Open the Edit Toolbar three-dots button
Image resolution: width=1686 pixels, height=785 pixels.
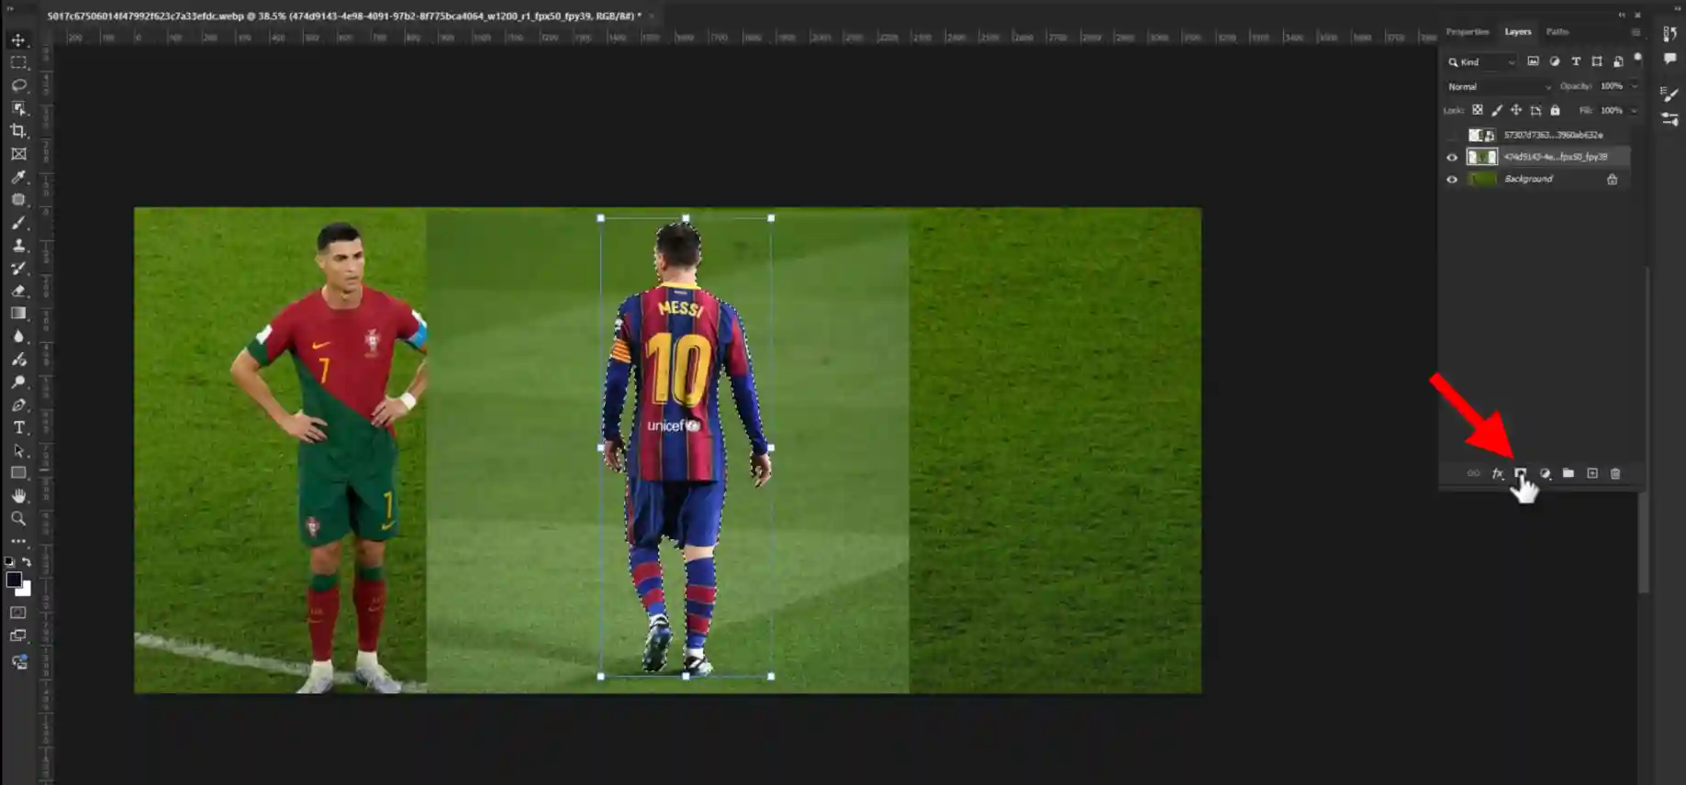point(18,542)
